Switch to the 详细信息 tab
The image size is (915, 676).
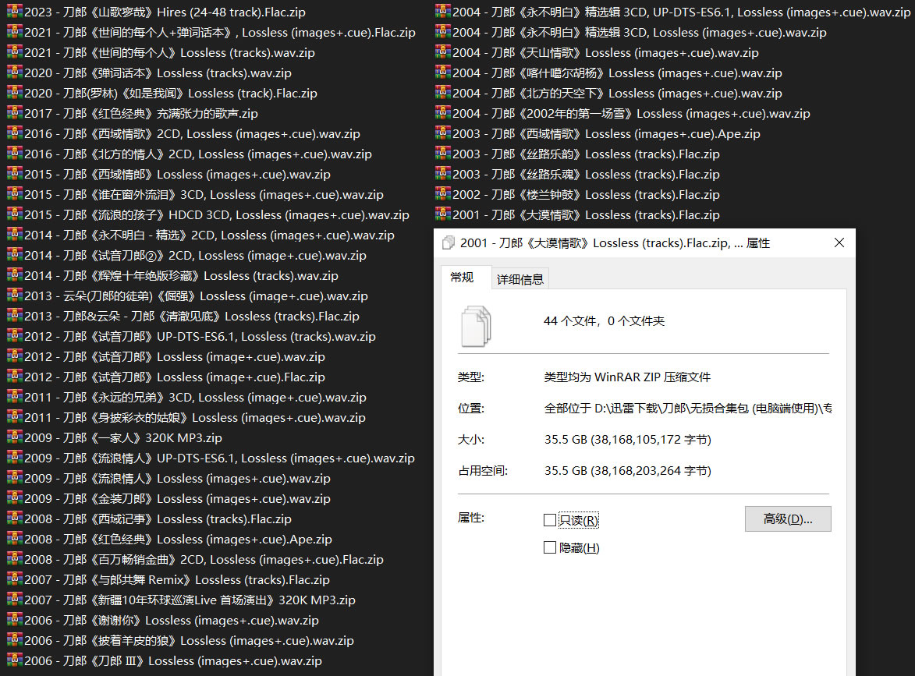click(520, 279)
